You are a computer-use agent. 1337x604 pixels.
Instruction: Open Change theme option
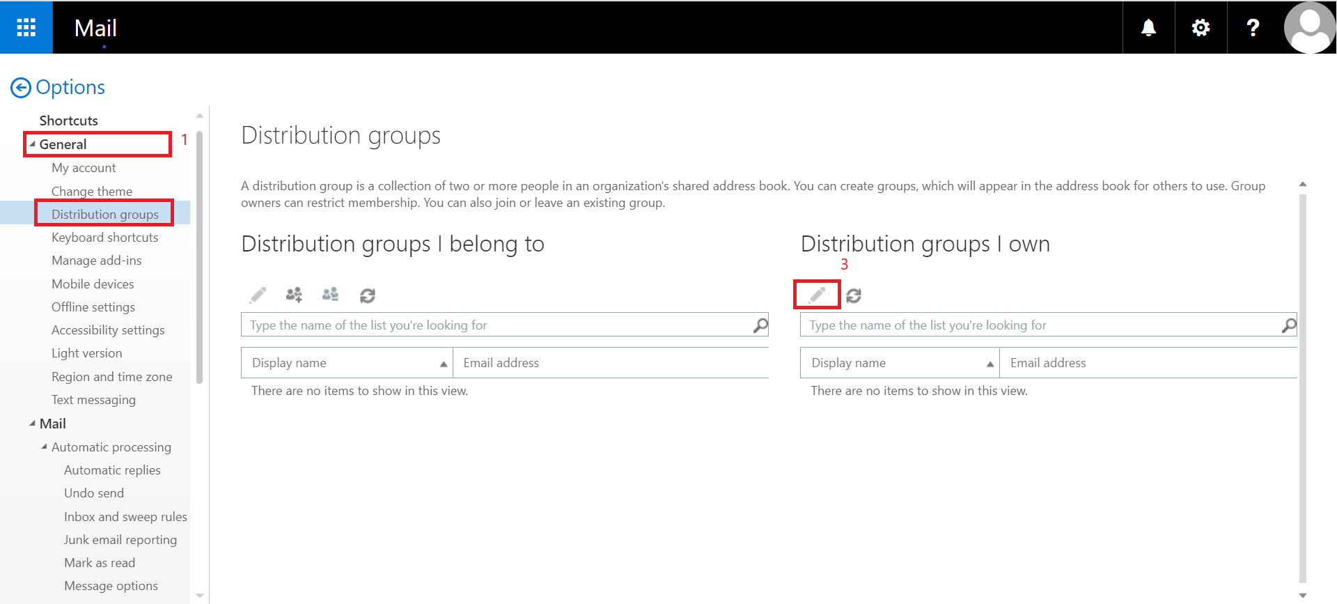coord(92,191)
